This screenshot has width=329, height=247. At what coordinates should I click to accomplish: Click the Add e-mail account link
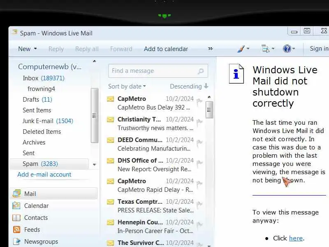44,175
